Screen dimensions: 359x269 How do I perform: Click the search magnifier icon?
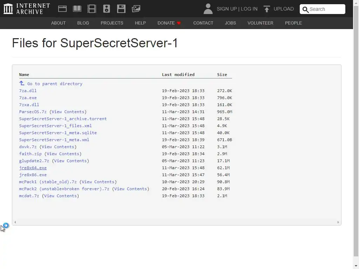tap(305, 9)
